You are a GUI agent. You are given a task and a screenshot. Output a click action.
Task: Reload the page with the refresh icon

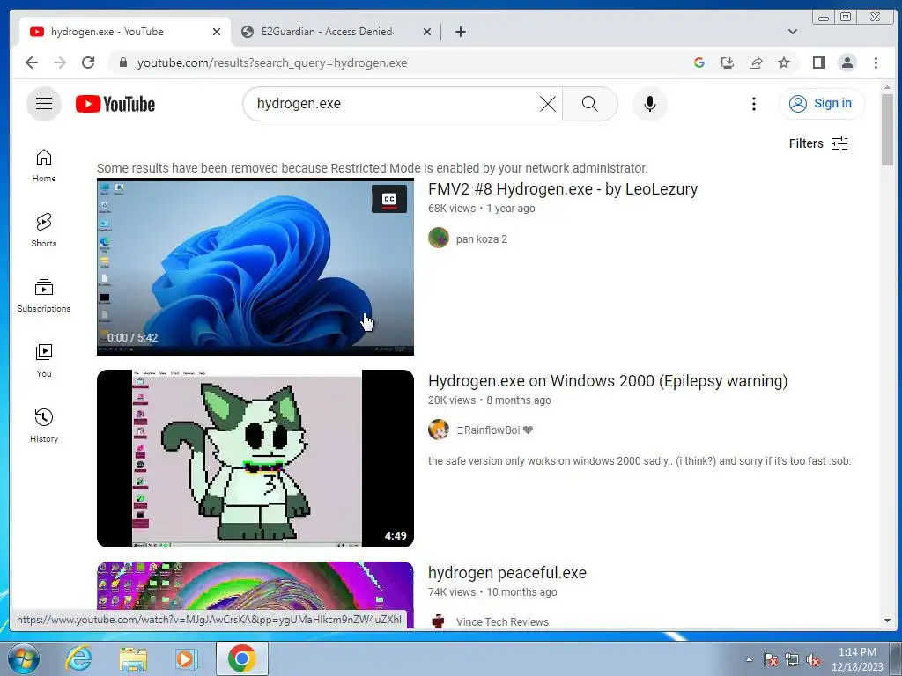tap(88, 62)
